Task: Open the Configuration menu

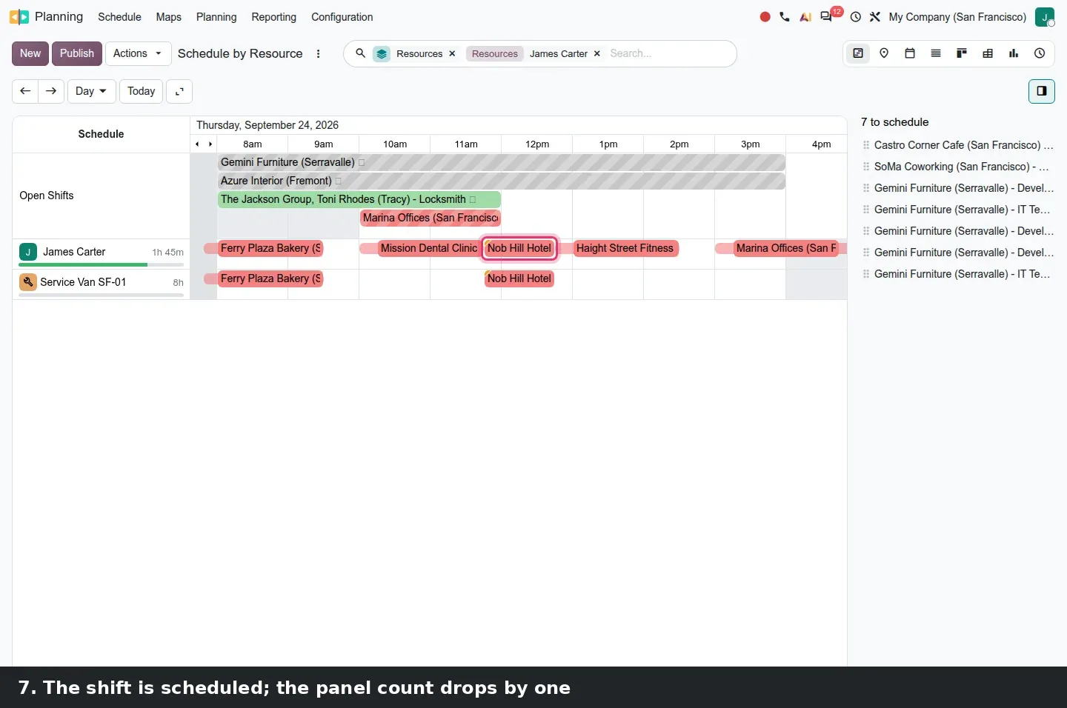Action: click(x=342, y=17)
